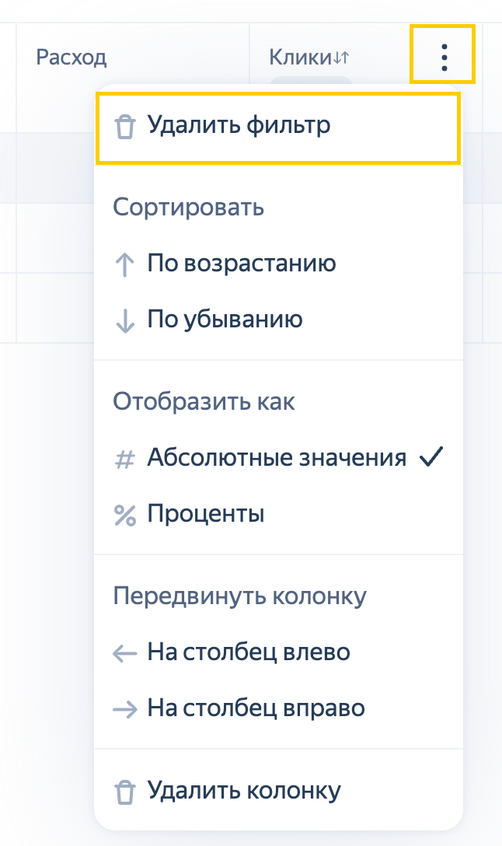
Task: Click the checkmark next to Абсолютные значения
Action: click(431, 457)
